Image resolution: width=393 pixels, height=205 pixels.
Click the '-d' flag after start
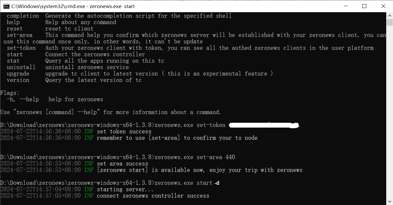click(217, 183)
